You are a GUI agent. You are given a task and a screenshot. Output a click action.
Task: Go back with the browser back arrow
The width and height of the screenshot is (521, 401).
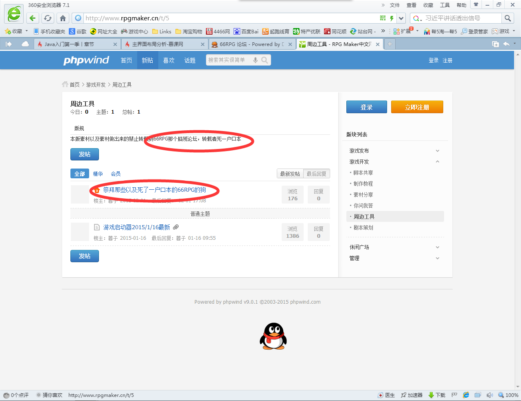click(33, 18)
